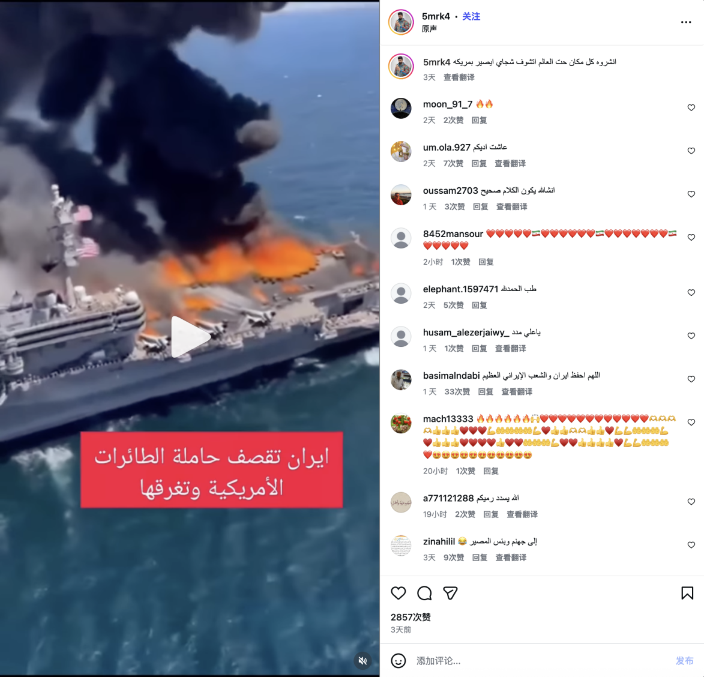The height and width of the screenshot is (677, 704).
Task: Reply to um.ola.927's comment
Action: point(478,163)
